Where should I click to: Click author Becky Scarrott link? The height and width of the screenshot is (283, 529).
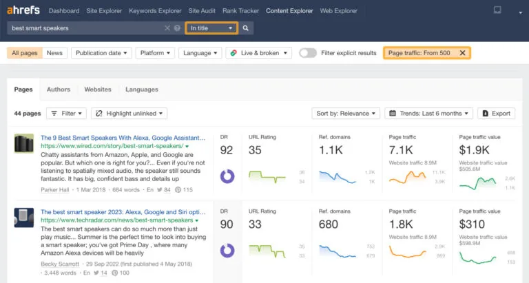point(60,264)
